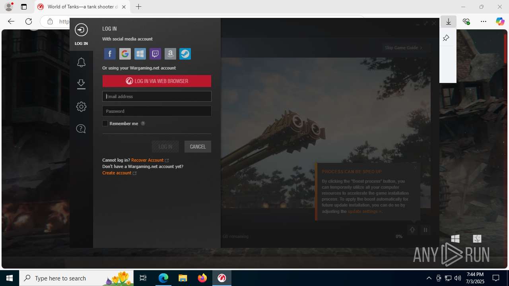Open notifications bell in sidebar
Image resolution: width=509 pixels, height=286 pixels.
point(81,62)
